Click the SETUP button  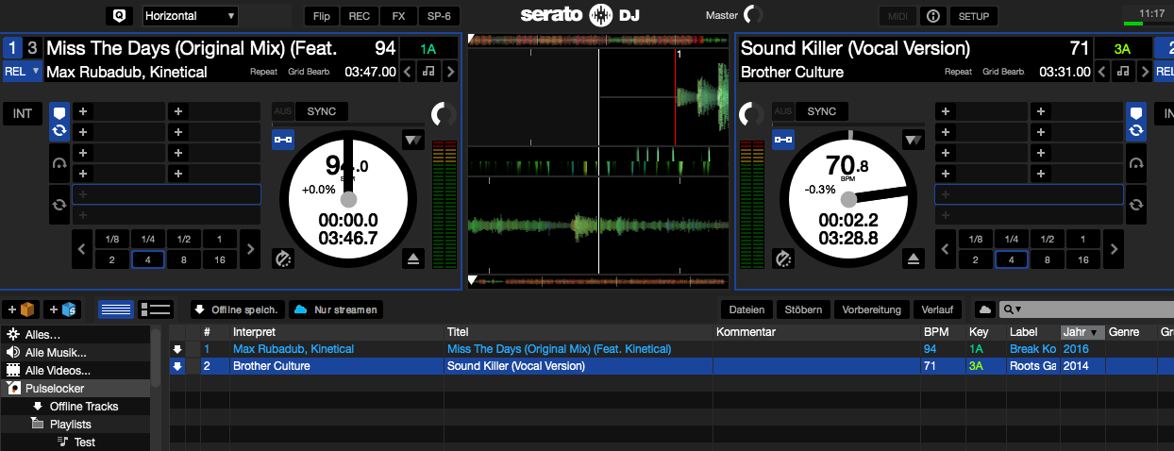975,16
